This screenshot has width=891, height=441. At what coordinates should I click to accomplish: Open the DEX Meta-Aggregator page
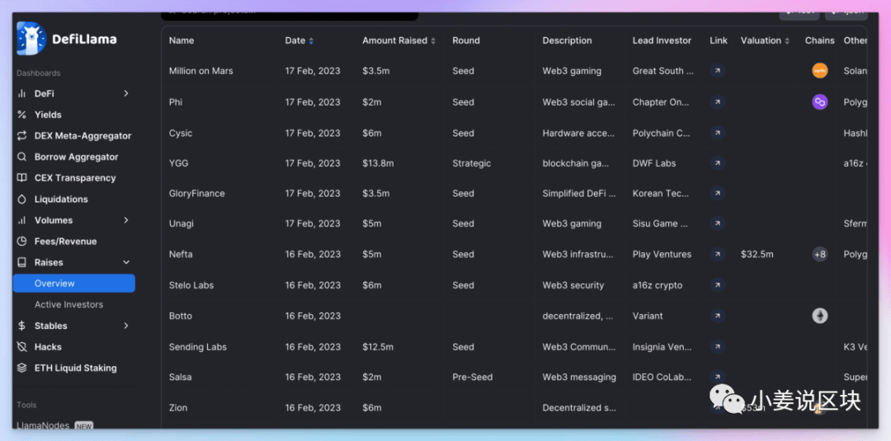pos(82,136)
